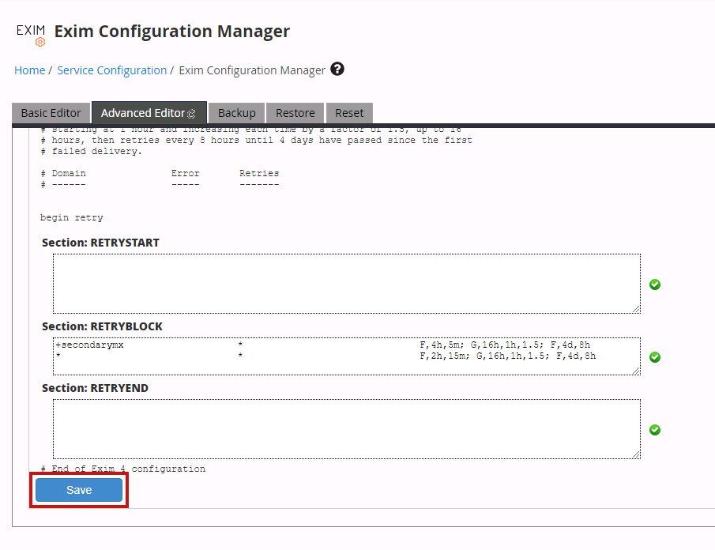Screen dimensions: 715x550
Task: Grab RETRYEND textarea resize handle
Action: coord(636,454)
